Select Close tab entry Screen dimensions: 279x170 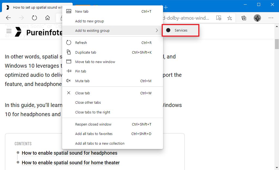click(x=113, y=93)
